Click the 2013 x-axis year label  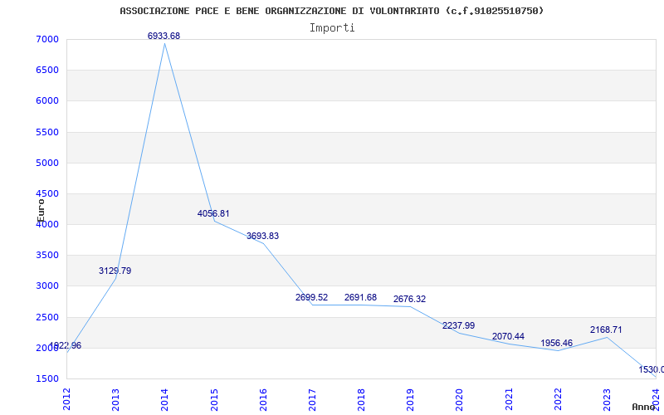[115, 399]
